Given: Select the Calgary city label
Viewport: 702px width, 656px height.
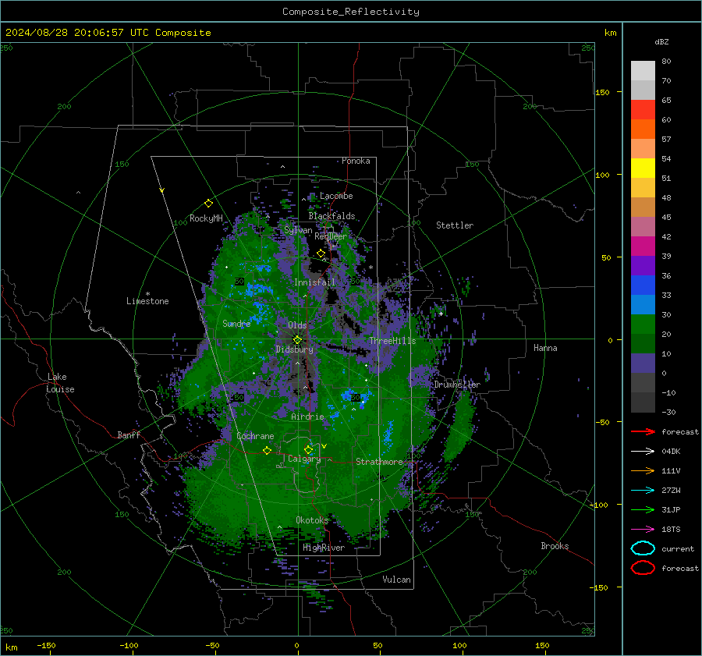Looking at the screenshot, I should coord(304,459).
